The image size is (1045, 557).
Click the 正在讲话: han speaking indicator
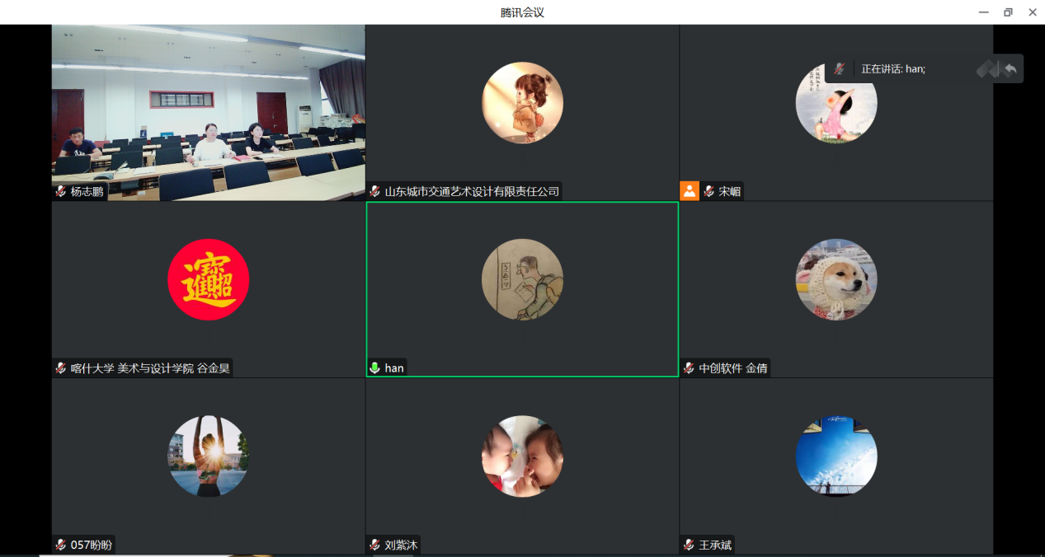coord(893,69)
